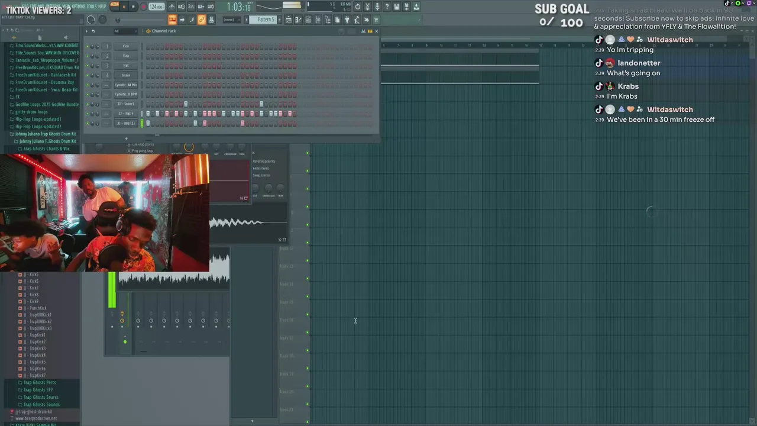Screen dimensions: 757x426
Task: Open the Mixer window icon
Action: tap(318, 20)
